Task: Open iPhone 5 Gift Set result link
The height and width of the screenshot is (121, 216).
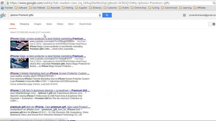Action: coord(50,90)
